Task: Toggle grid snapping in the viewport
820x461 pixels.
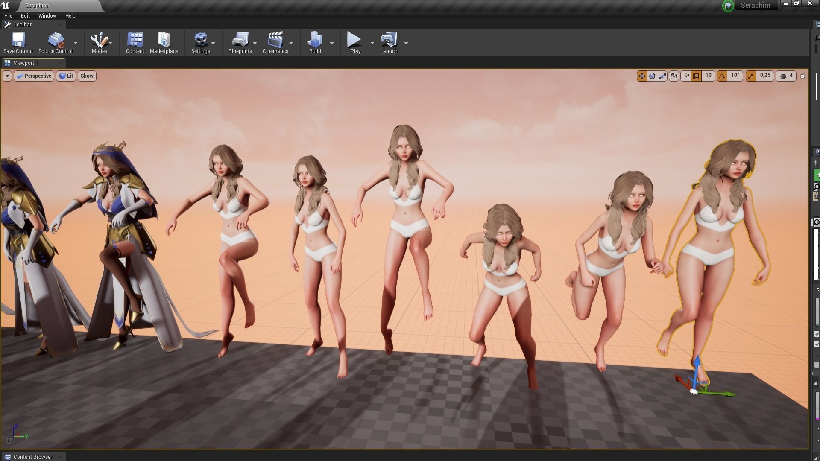Action: 696,76
